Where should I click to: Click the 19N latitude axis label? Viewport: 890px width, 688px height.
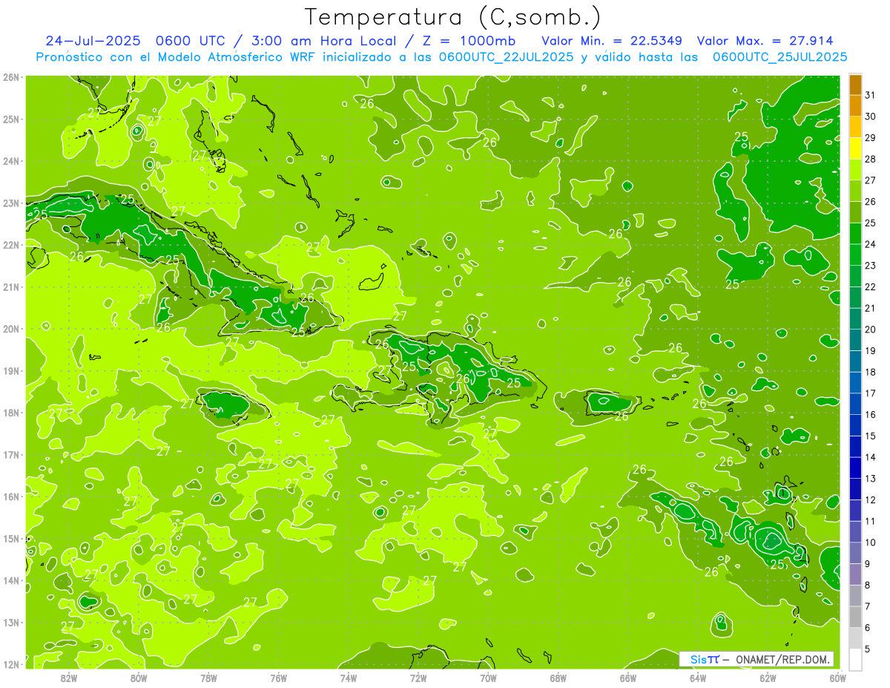[x=12, y=370]
